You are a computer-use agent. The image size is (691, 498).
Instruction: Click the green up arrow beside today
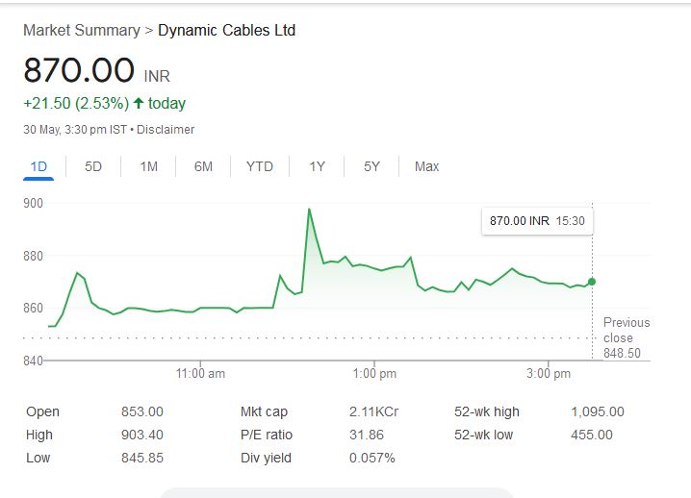point(139,103)
